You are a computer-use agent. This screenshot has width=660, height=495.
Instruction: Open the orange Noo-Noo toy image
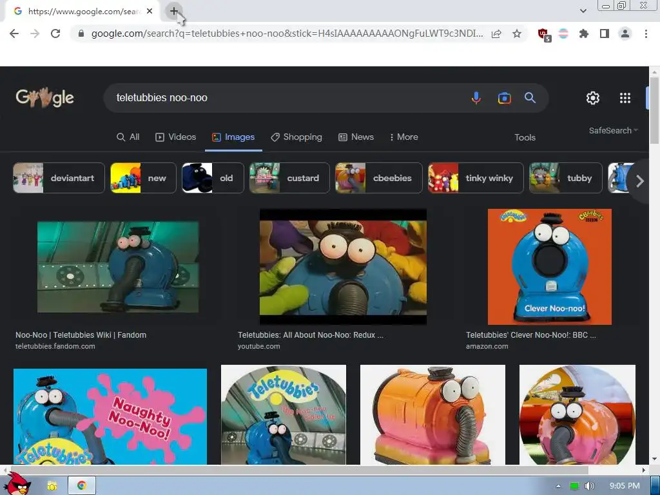click(432, 414)
